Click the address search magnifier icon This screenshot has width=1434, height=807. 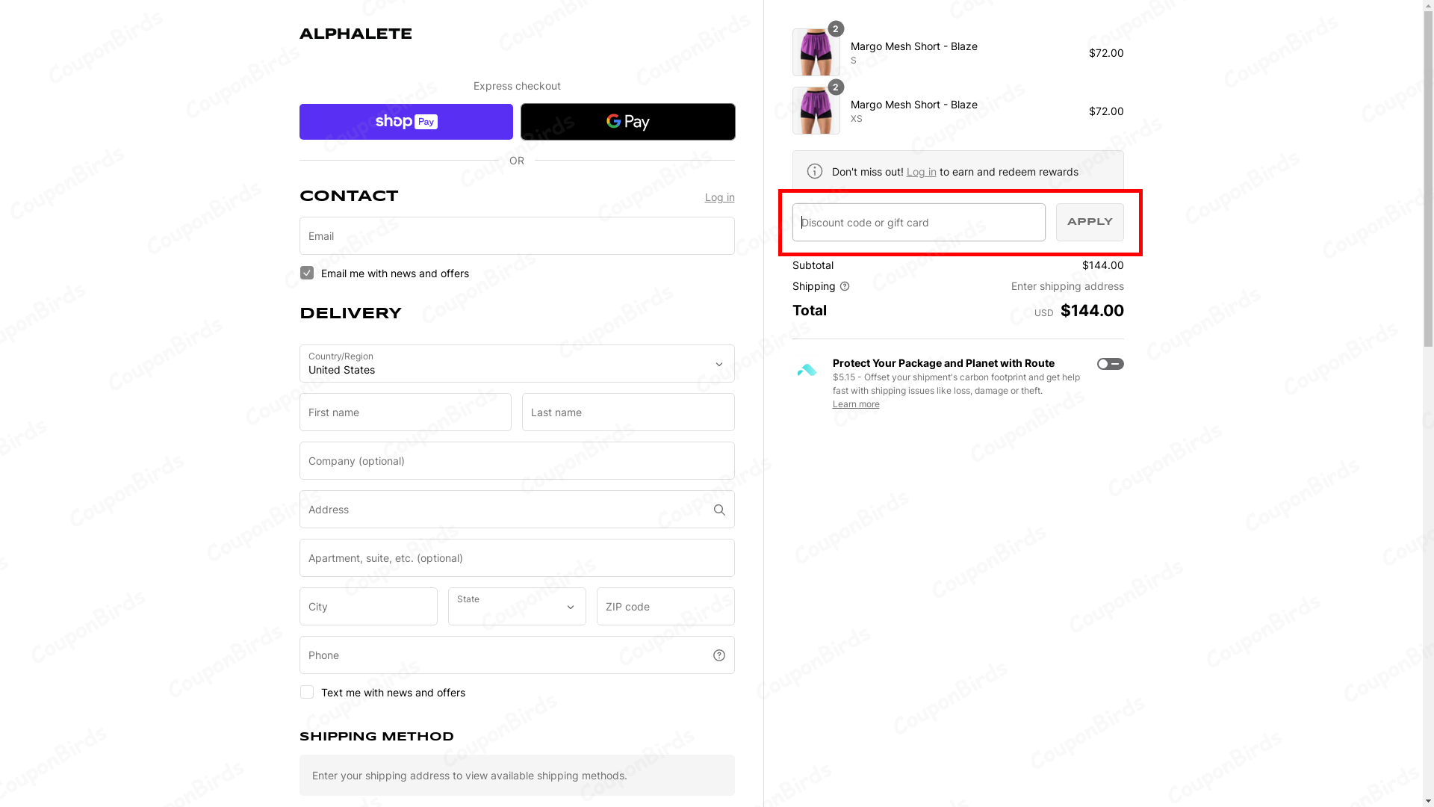(719, 510)
